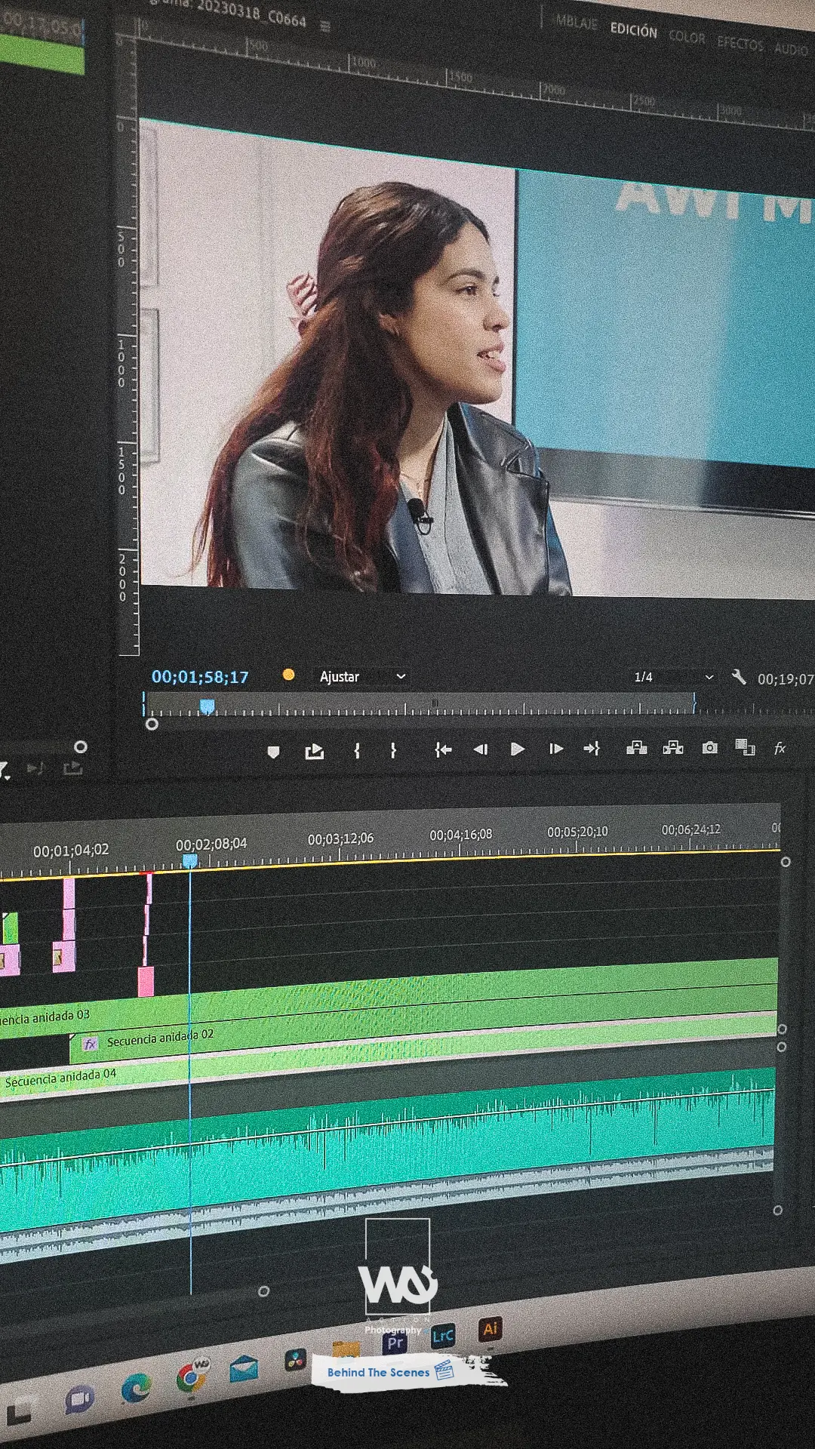
Task: Open the Teams chat taskbar icon
Action: click(x=80, y=1400)
